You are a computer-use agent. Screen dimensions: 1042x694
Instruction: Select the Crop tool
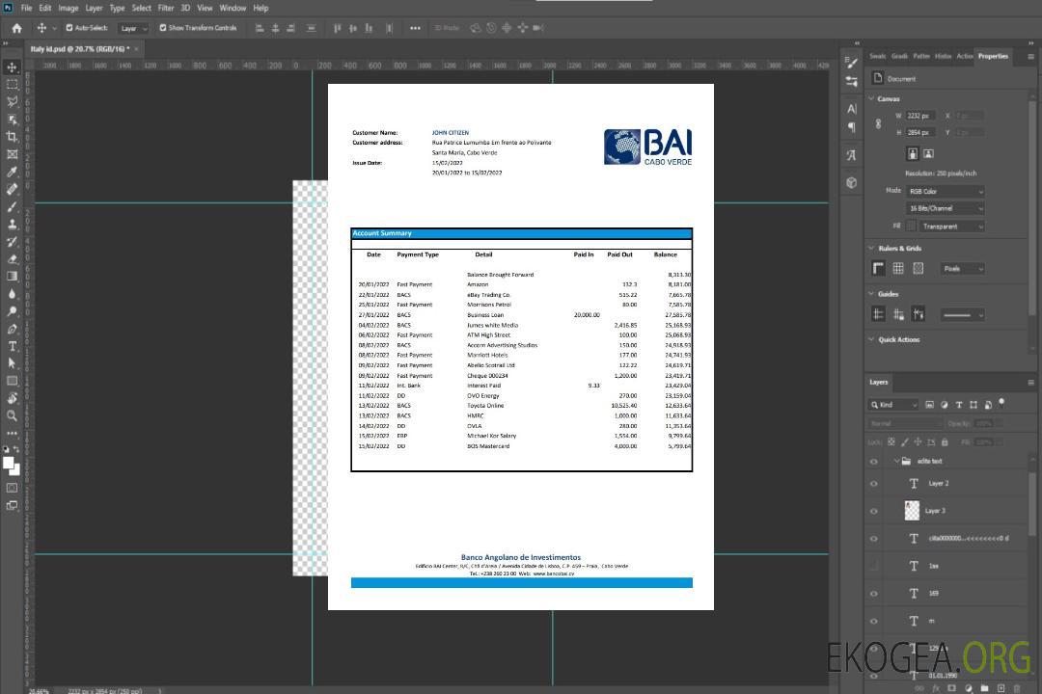13,137
